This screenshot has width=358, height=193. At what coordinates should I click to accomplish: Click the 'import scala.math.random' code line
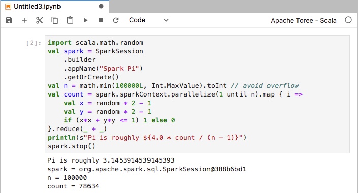[96, 43]
